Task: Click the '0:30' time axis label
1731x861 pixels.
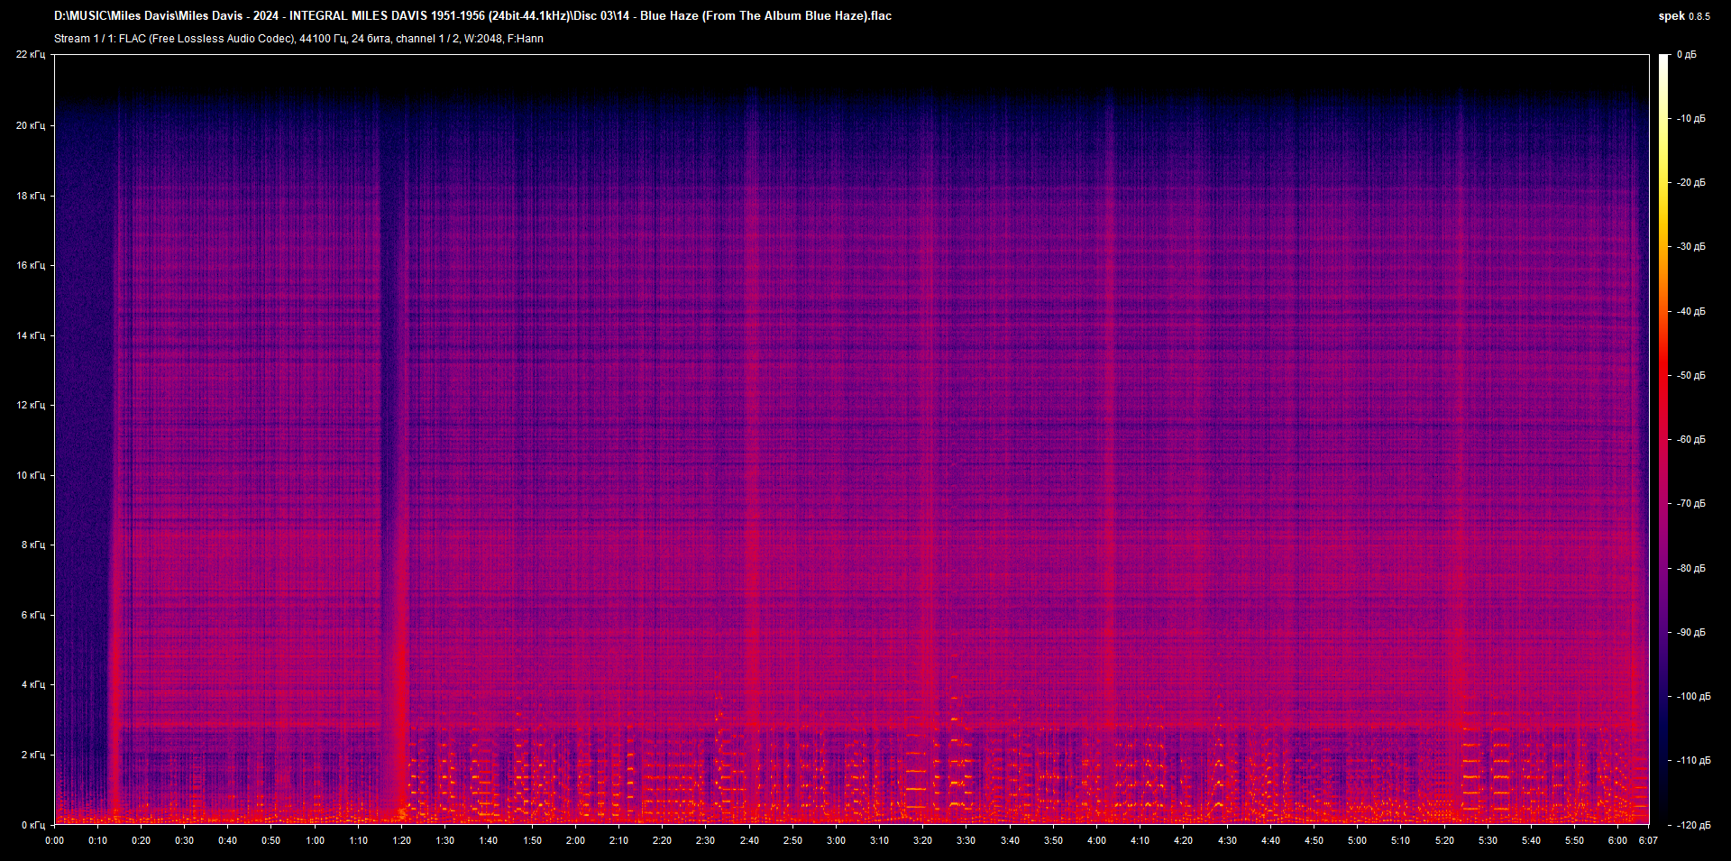Action: point(184,840)
